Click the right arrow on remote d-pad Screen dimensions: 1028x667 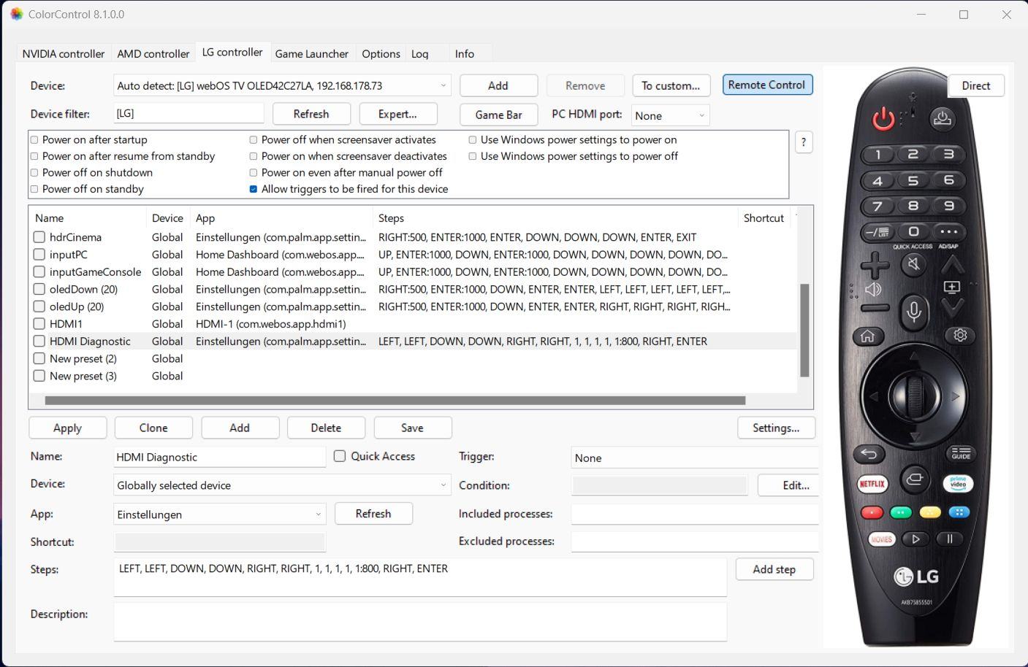click(x=954, y=396)
